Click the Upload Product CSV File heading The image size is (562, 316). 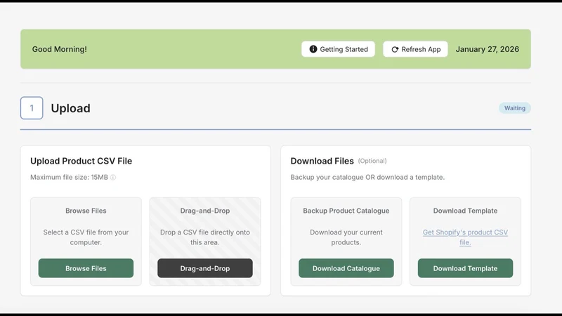(81, 161)
